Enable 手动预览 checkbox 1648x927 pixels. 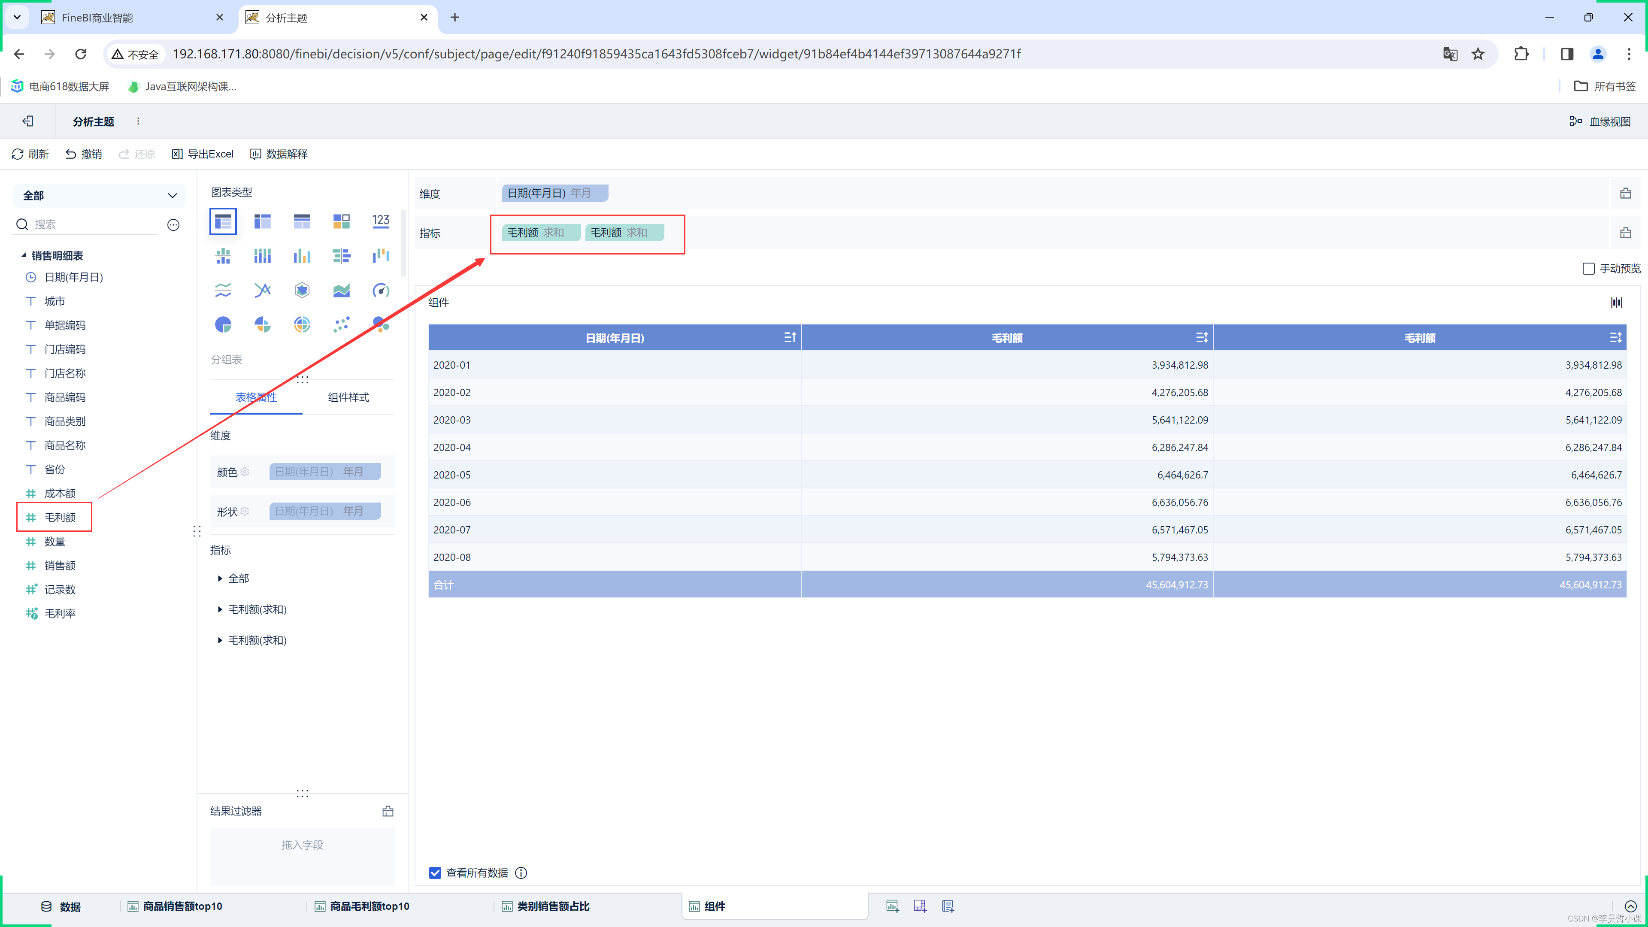(1588, 269)
